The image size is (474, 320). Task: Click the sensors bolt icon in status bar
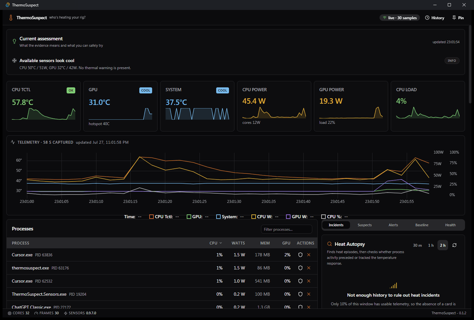tap(66, 313)
